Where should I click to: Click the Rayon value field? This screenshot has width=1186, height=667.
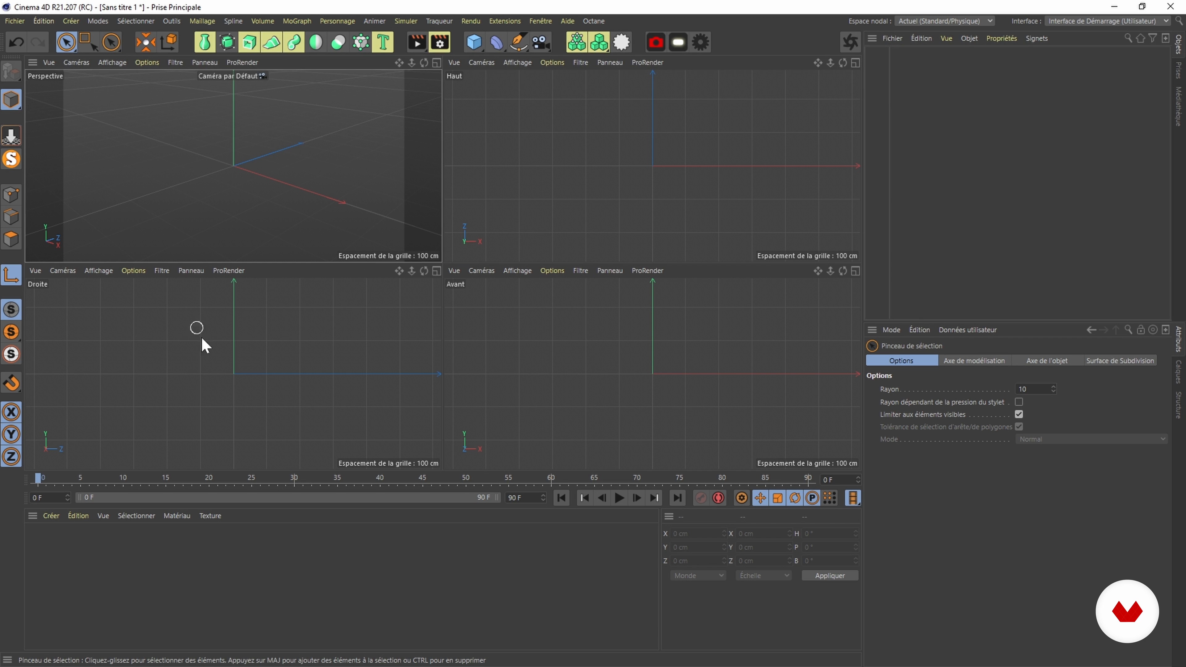click(1032, 389)
